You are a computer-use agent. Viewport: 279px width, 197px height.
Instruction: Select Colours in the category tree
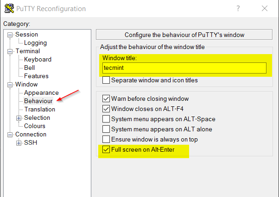[x=35, y=126]
